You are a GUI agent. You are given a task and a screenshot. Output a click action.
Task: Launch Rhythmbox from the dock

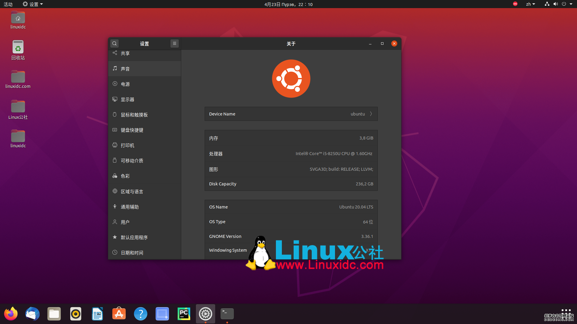76,314
